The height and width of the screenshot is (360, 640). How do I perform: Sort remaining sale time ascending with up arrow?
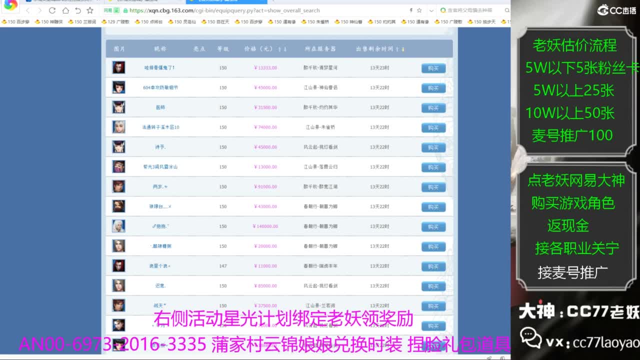click(x=397, y=49)
